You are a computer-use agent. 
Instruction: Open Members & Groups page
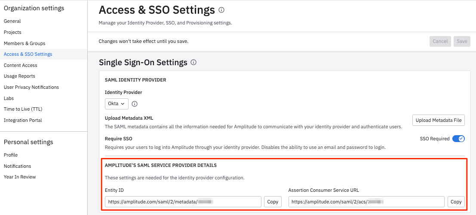(x=25, y=43)
